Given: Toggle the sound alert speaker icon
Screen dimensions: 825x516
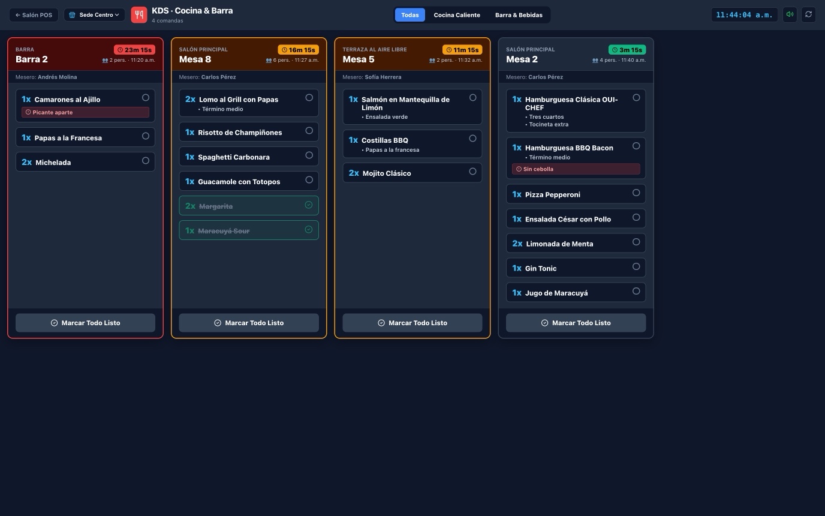Looking at the screenshot, I should [790, 14].
